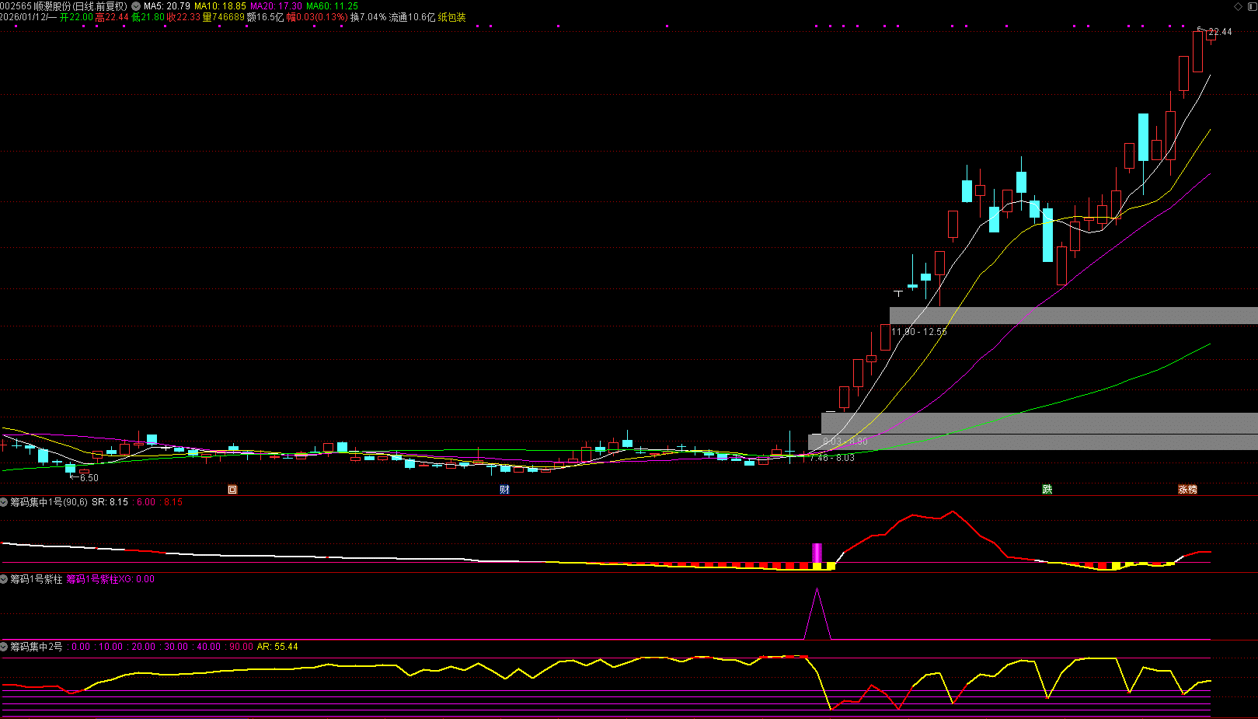Expand the 筹码1号紫柱 indicator menu arrow
This screenshot has height=719, width=1258.
coord(5,579)
